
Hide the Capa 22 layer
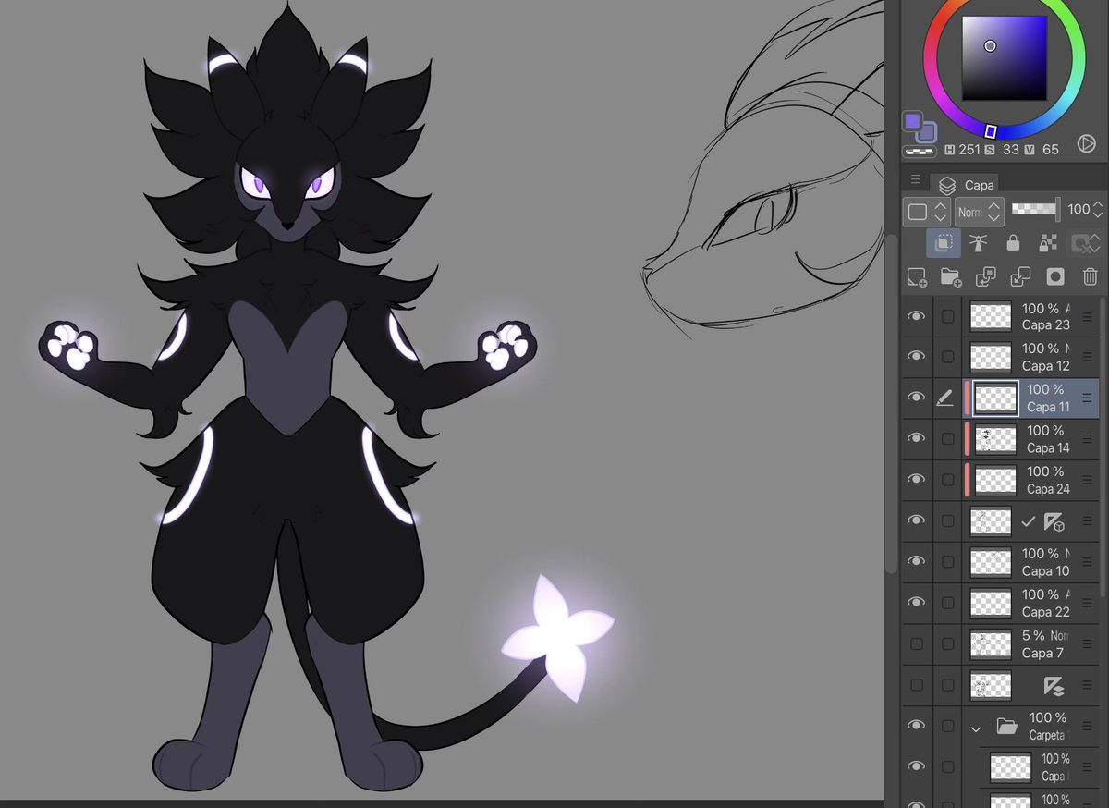click(x=916, y=602)
